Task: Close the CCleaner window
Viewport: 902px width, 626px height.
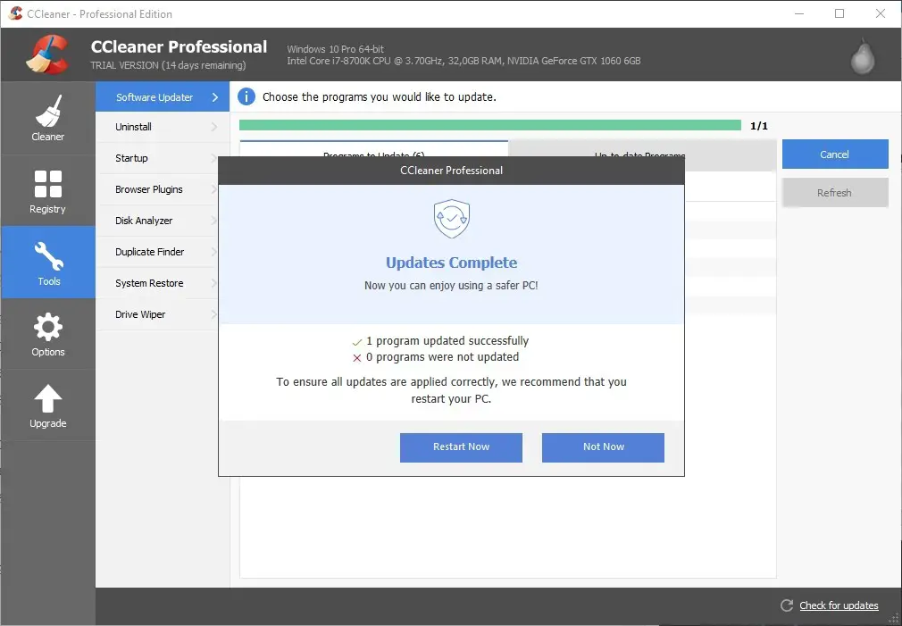Action: pos(881,13)
